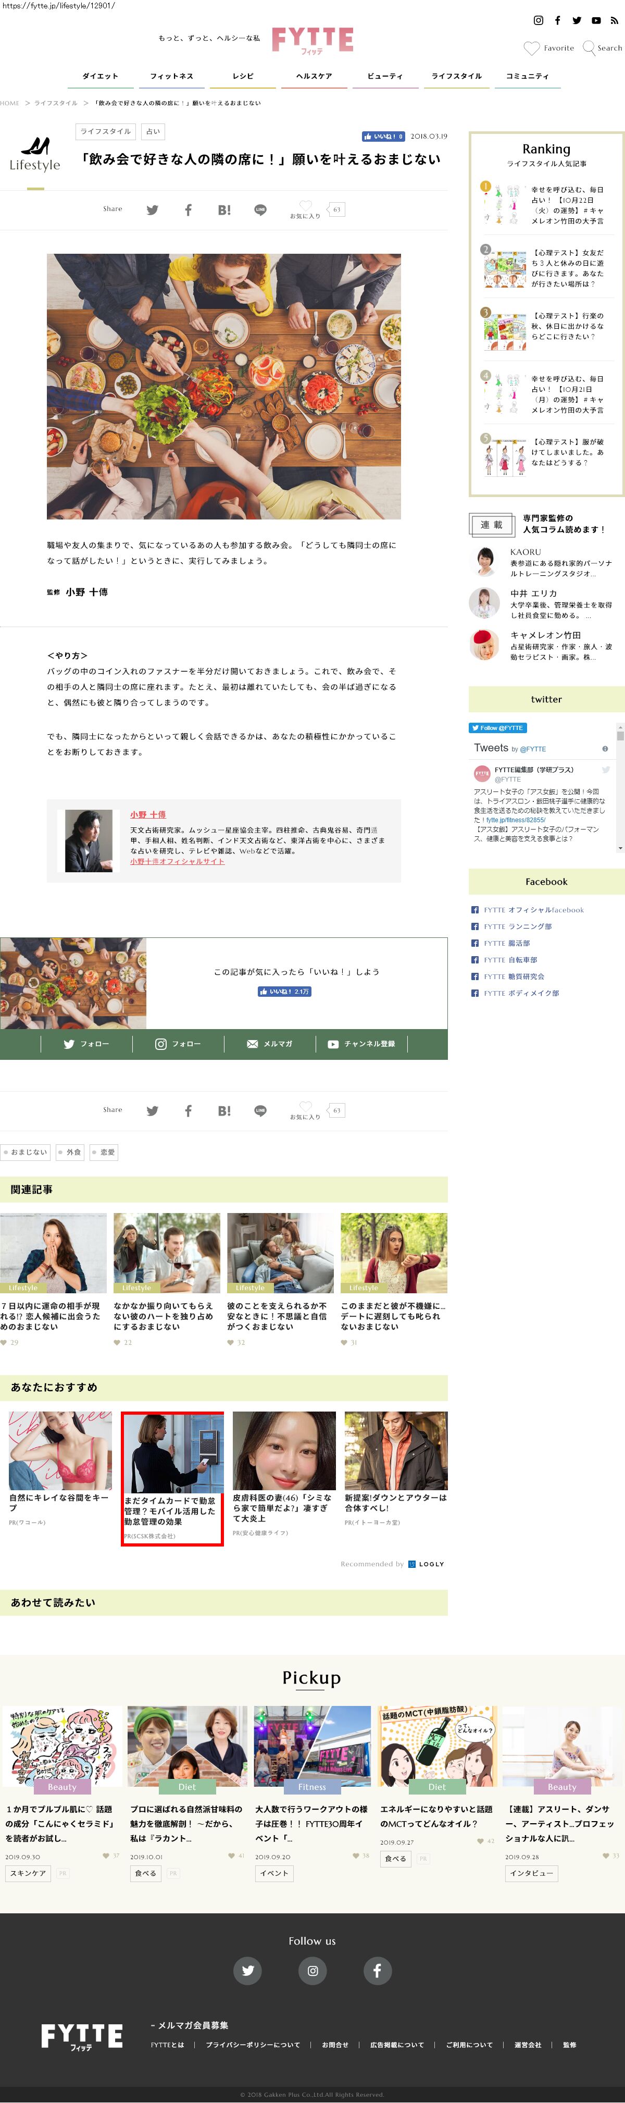Open the ビューティ navigation menu
Image resolution: width=625 pixels, height=2103 pixels.
pos(384,76)
